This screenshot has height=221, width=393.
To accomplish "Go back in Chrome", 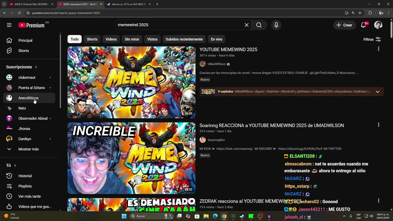I will [4, 13].
